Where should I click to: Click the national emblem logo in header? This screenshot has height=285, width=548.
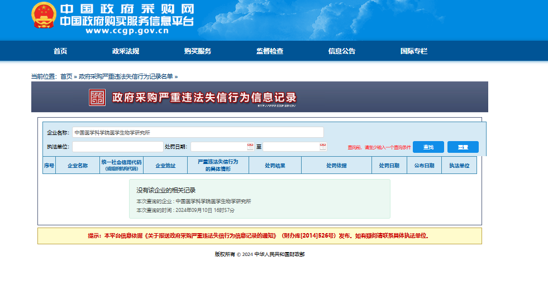[x=44, y=15]
